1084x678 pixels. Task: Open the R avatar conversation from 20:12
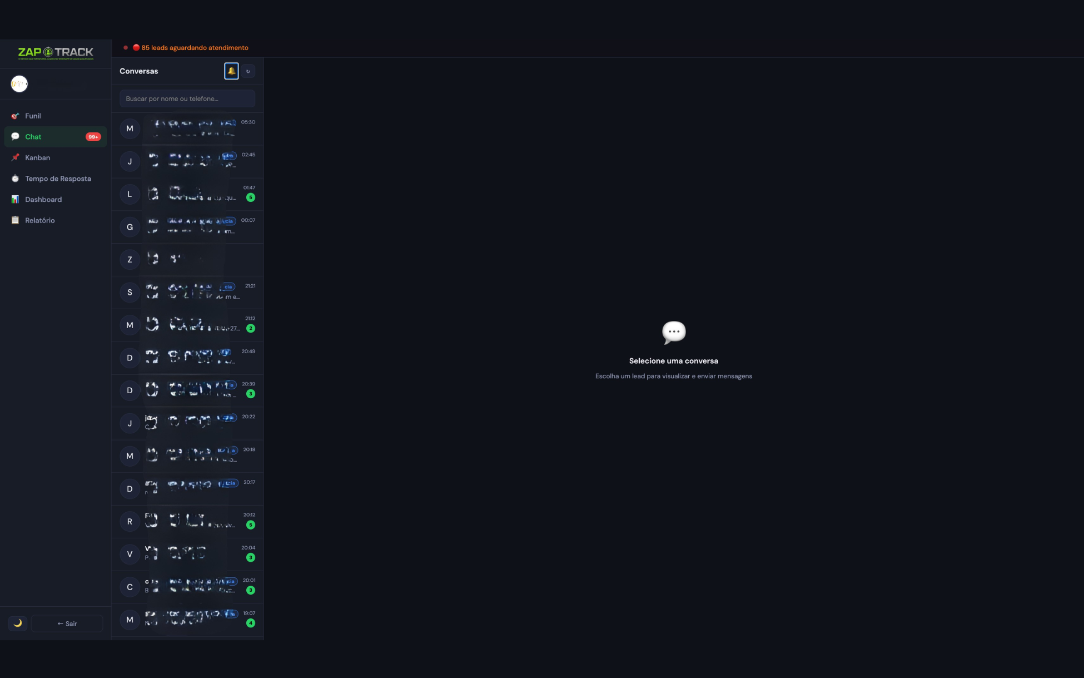[187, 522]
